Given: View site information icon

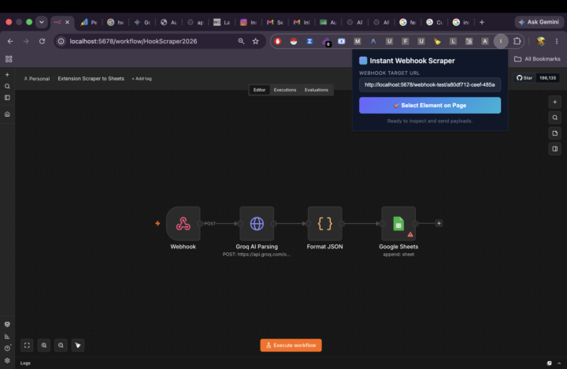Looking at the screenshot, I should pyautogui.click(x=61, y=41).
